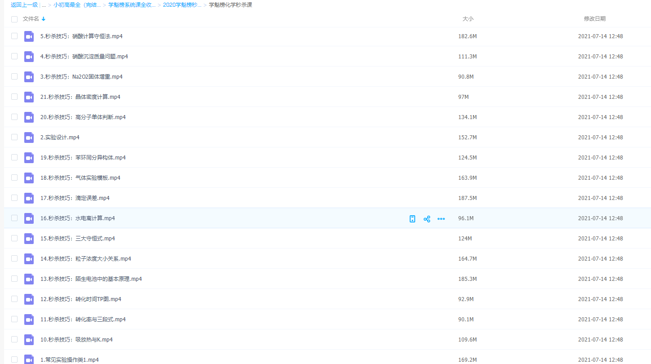The image size is (651, 364).
Task: Click video icon of 5.秒杀技巧：硝酸计算守恒法.mp4
Action: click(x=29, y=36)
